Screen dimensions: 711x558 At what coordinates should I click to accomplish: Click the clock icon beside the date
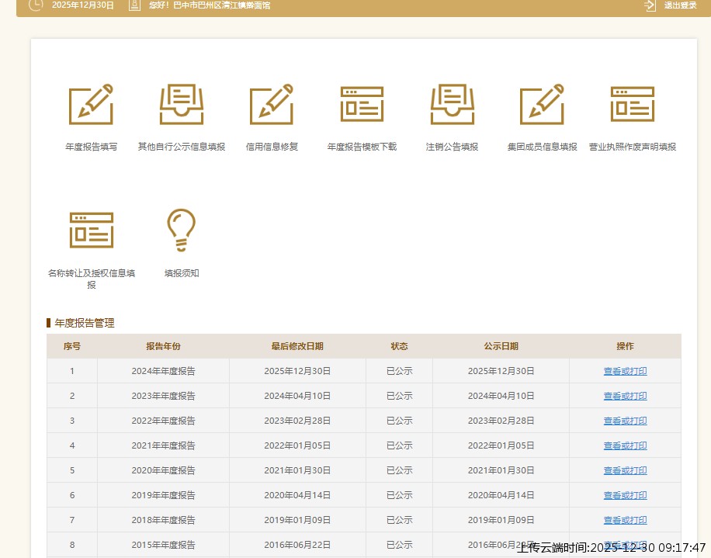tap(36, 5)
